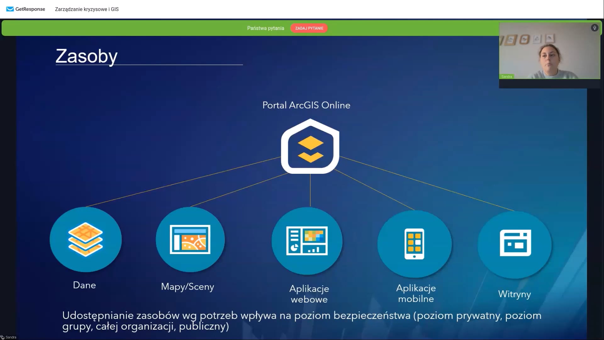Click the GetResponse logo icon

(x=9, y=9)
